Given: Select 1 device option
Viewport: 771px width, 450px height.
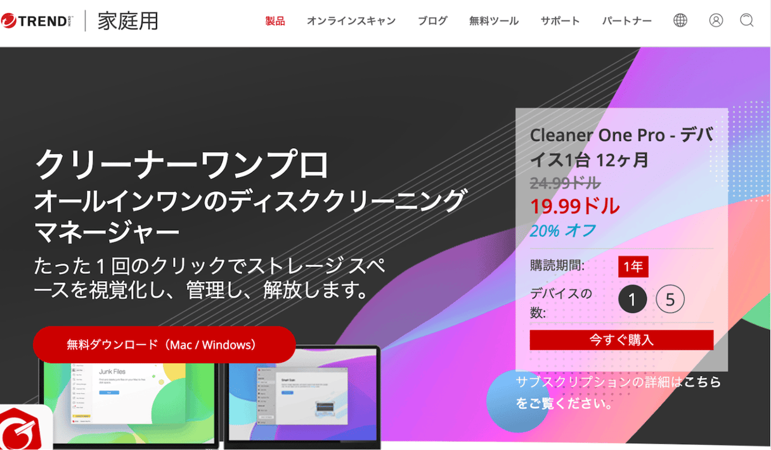Looking at the screenshot, I should (632, 299).
